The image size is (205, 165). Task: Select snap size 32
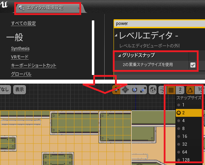189,144
